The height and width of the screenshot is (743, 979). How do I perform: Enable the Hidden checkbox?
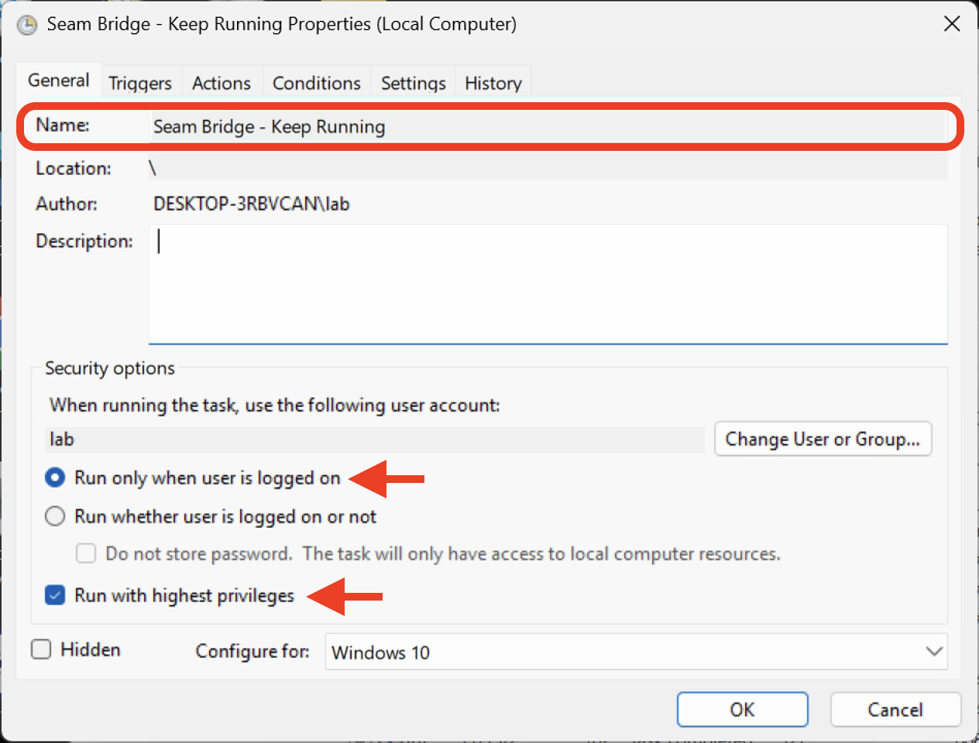point(41,649)
